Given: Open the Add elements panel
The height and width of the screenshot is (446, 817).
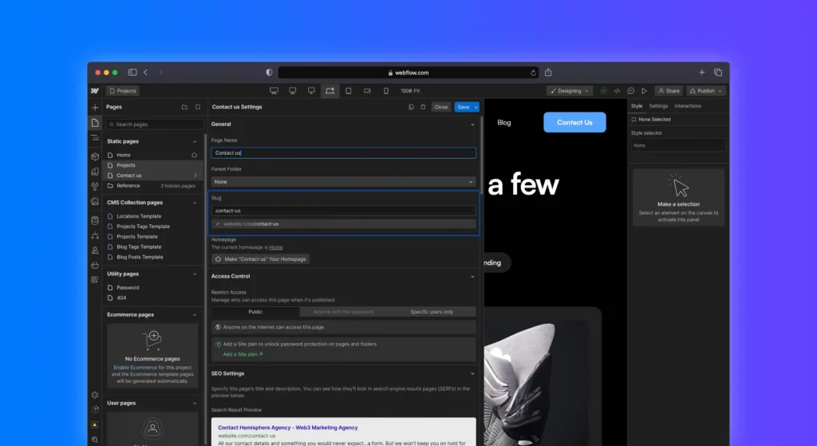Looking at the screenshot, I should 95,108.
